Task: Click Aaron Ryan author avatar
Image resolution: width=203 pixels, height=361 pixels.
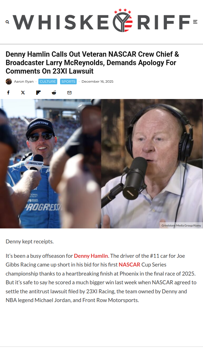Action: click(x=9, y=82)
